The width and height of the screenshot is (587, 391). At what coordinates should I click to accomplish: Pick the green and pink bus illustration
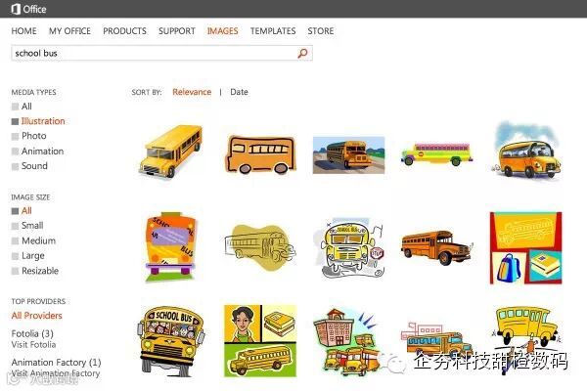436,153
